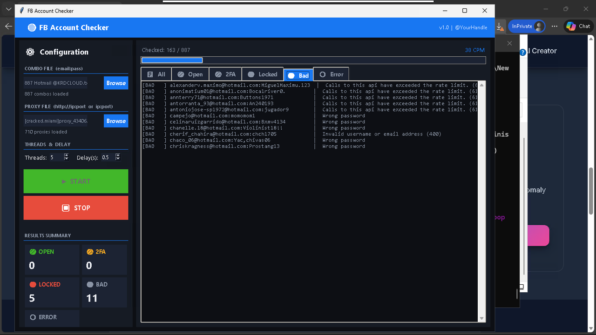
Task: Click the browser back arrow
Action: (x=8, y=26)
